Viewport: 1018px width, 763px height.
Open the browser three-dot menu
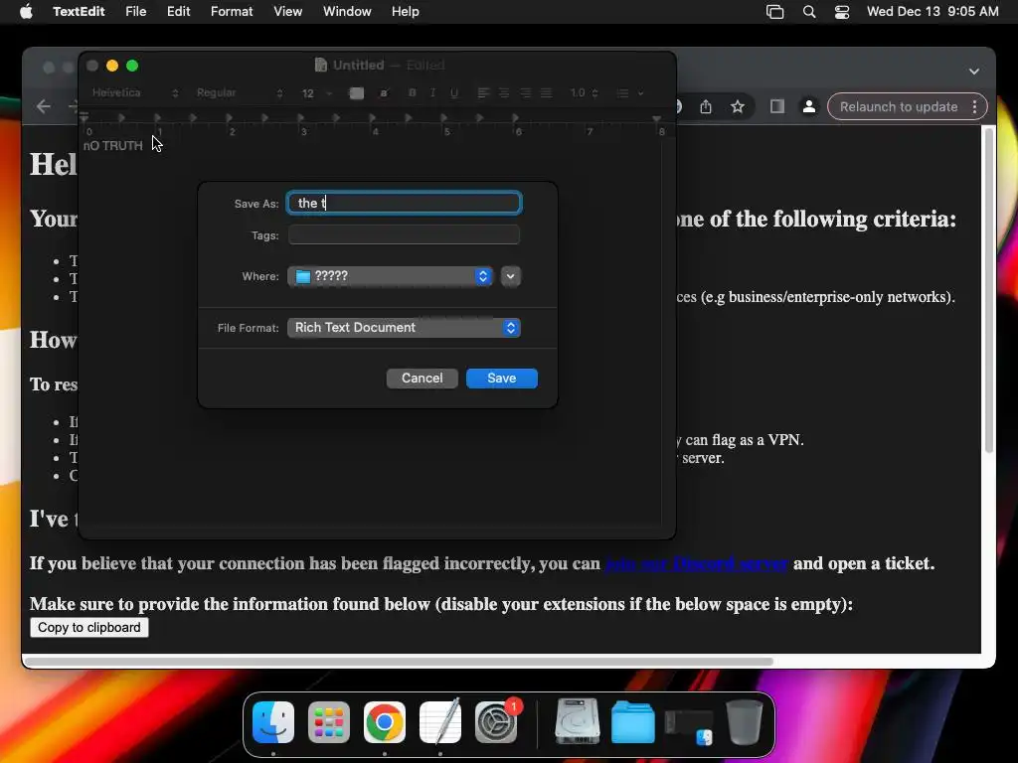[975, 106]
